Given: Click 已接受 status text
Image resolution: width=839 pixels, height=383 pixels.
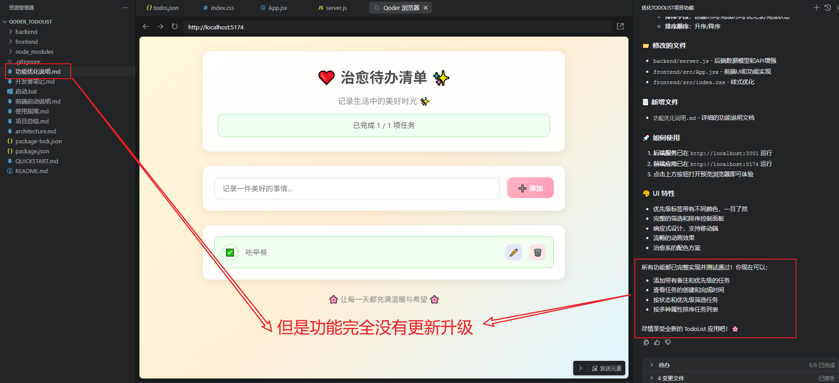Looking at the screenshot, I should pyautogui.click(x=827, y=378).
